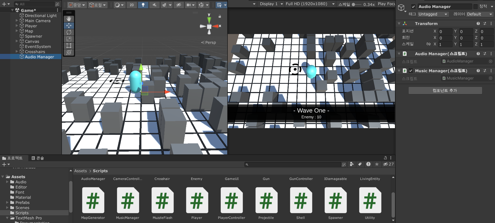Click project search field
This screenshot has height=223, width=495.
pos(293,164)
